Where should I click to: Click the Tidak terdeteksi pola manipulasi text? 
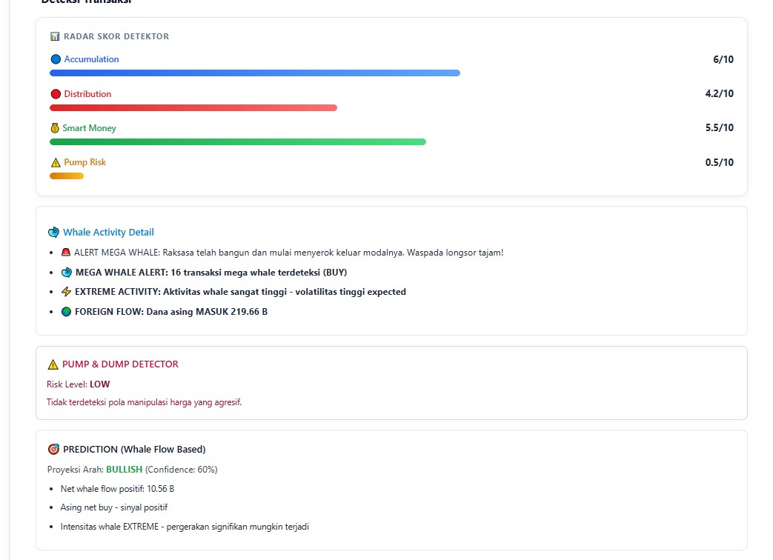click(x=144, y=402)
